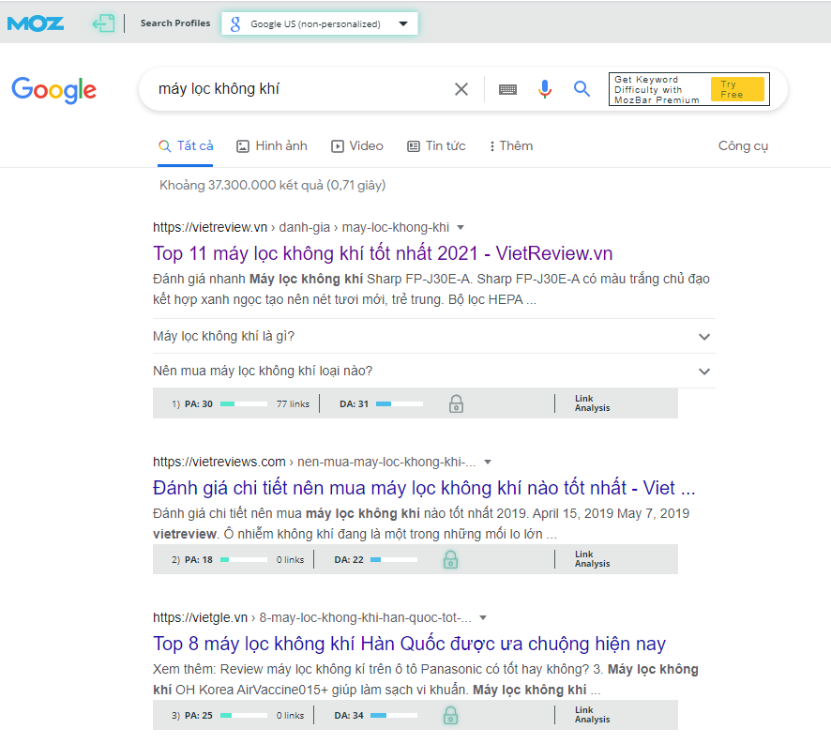Screen dimensions: 831x744
Task: Open the Thêm menu
Action: click(x=511, y=145)
